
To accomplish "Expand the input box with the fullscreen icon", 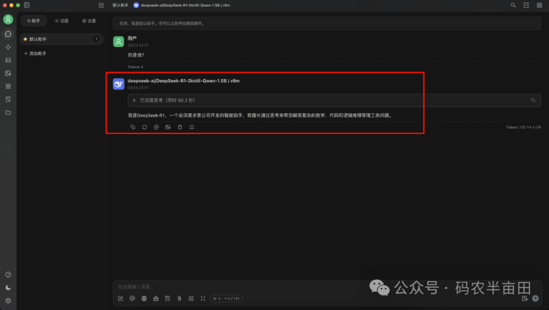I will 203,298.
